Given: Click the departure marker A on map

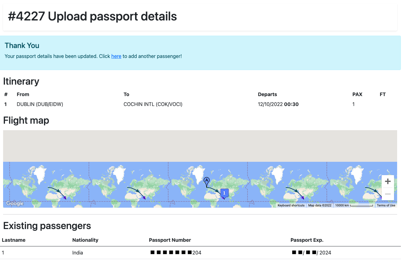Looking at the screenshot, I should point(206,180).
